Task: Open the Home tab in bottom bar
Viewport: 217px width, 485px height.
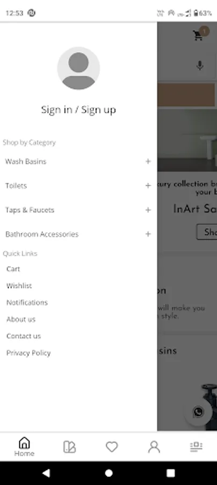Action: click(24, 447)
